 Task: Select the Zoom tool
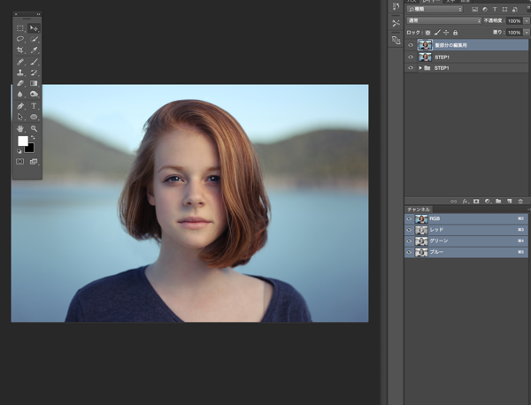[34, 128]
